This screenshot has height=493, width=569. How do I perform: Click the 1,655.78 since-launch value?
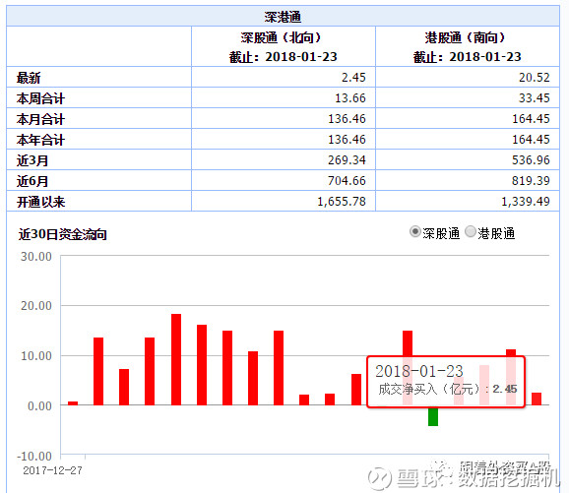(342, 202)
